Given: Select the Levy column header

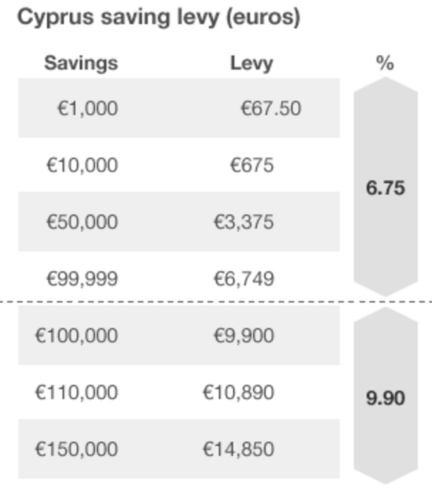Looking at the screenshot, I should click(x=251, y=64).
